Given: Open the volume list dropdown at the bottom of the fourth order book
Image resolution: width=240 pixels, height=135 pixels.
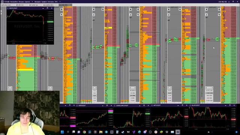Looking at the screenshot, I should pyautogui.click(x=132, y=88).
